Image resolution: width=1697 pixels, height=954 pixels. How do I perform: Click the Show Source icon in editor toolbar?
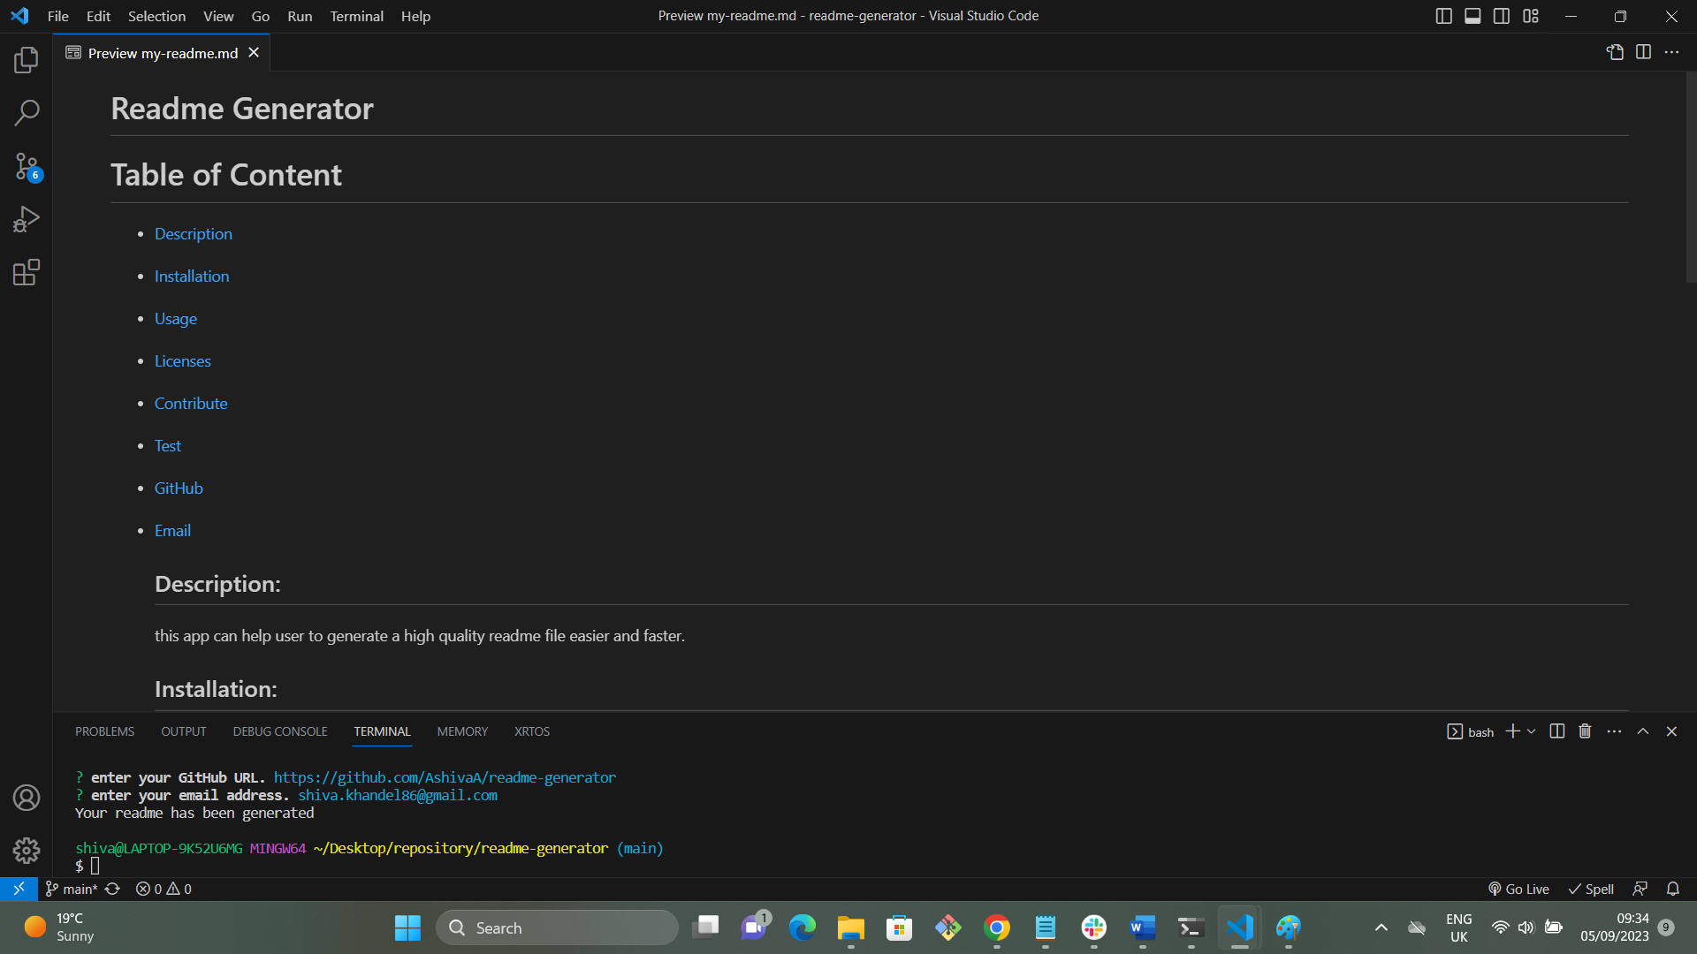pyautogui.click(x=1615, y=52)
